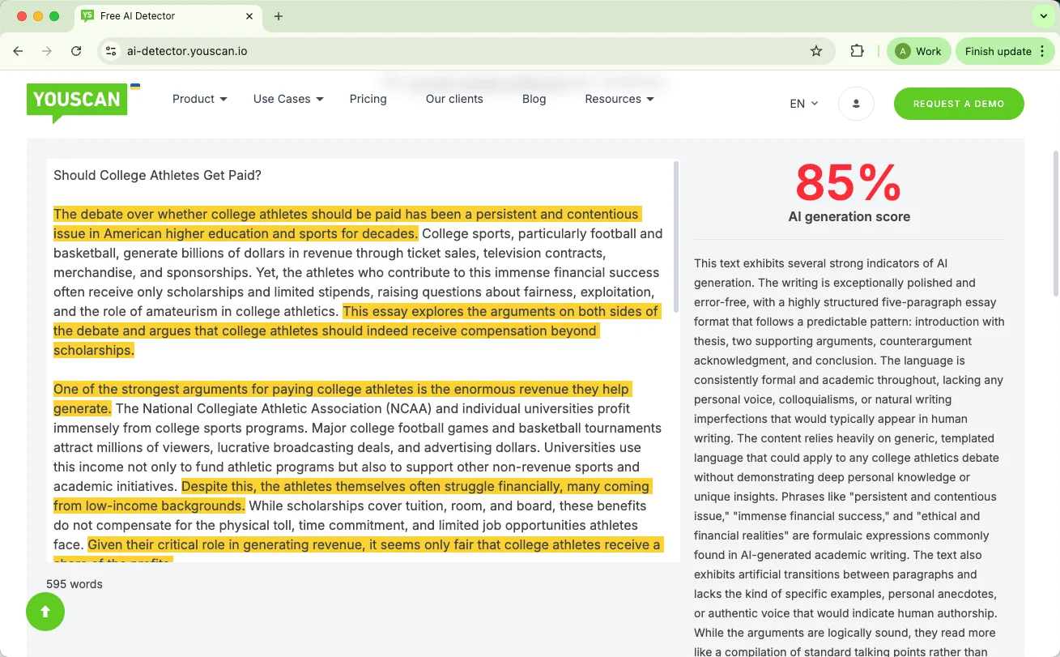Reload the page with the refresh icon
Viewport: 1060px width, 657px height.
[x=75, y=50]
